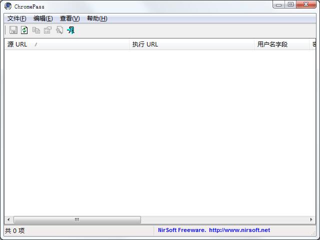Viewport: 320px width, 240px height.
Task: Open the 文件(F) menu
Action: [16, 18]
